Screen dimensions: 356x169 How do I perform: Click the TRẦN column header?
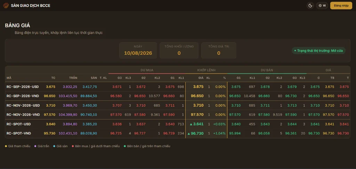(73, 78)
